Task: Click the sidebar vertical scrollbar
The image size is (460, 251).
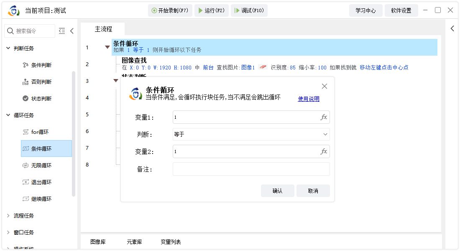Action: (x=74, y=133)
